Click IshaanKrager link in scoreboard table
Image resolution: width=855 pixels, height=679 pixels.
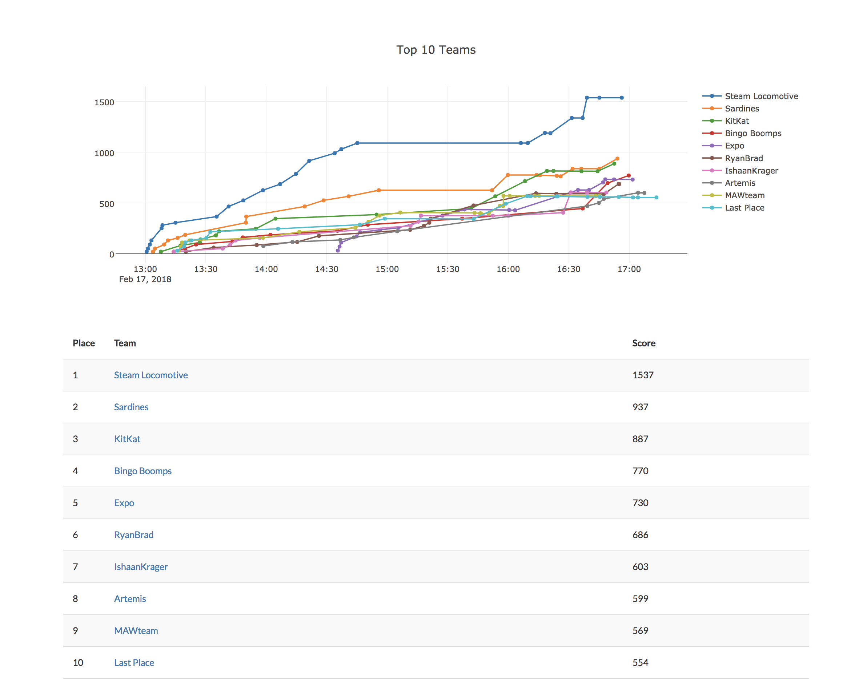pyautogui.click(x=141, y=566)
